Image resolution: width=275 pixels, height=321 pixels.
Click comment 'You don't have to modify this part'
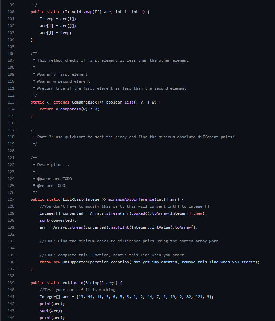click(x=124, y=206)
